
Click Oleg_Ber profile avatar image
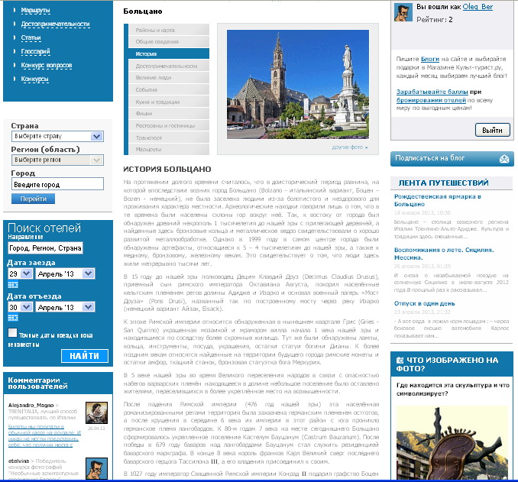403,12
